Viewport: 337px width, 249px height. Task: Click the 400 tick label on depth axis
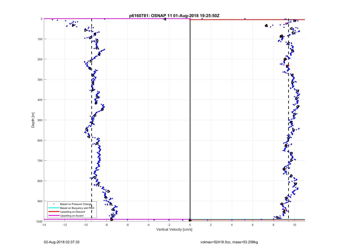tap(40, 100)
